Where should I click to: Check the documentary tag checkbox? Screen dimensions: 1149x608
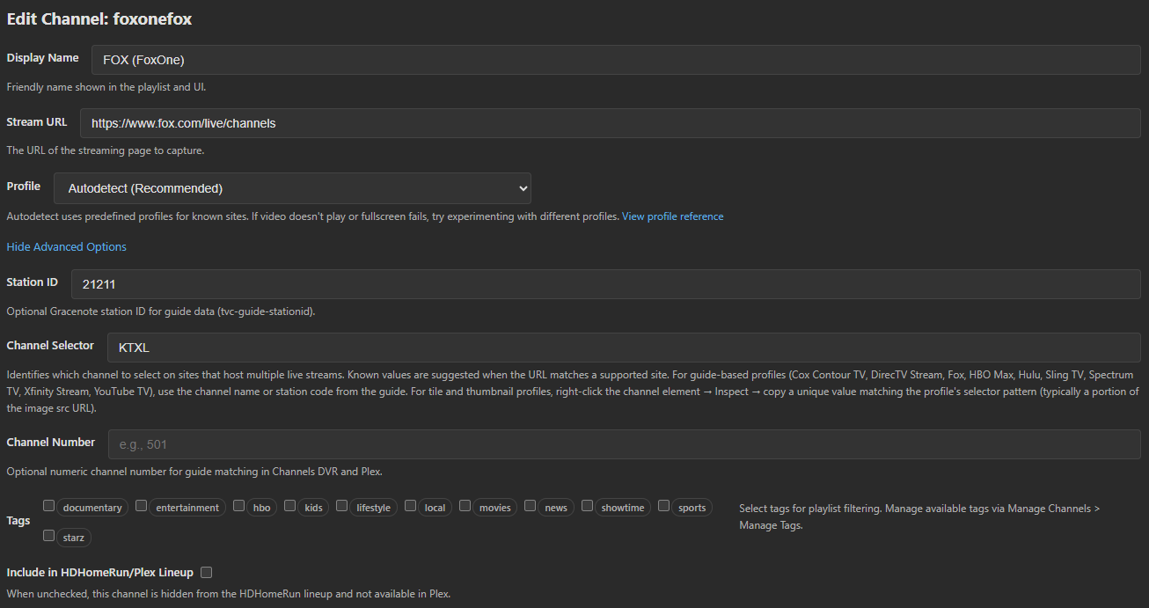pyautogui.click(x=49, y=506)
